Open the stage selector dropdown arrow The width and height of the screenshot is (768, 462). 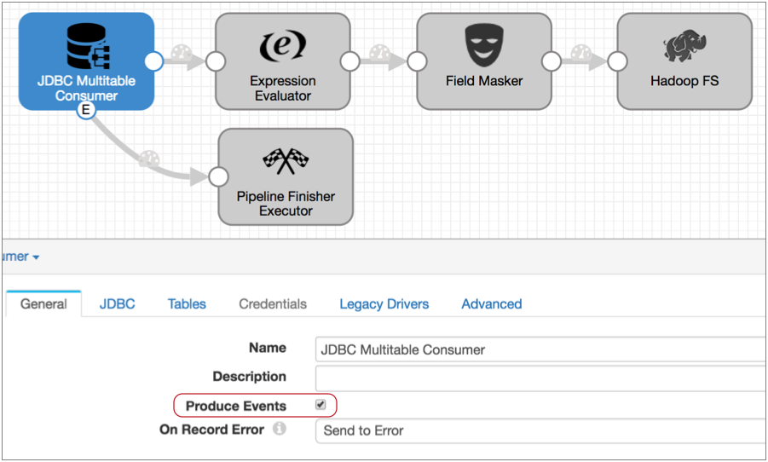tap(36, 257)
